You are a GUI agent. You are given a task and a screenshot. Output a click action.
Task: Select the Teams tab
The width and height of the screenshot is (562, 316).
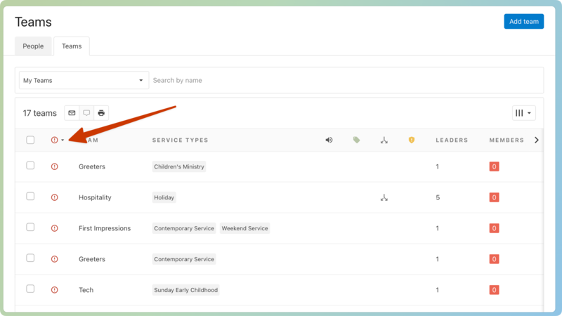[x=72, y=46]
